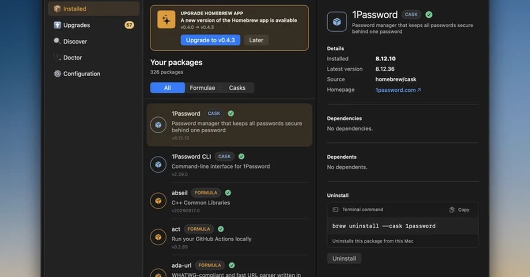530x277 pixels.
Task: Click the CASK badge on 1Password CLI
Action: coord(225,156)
